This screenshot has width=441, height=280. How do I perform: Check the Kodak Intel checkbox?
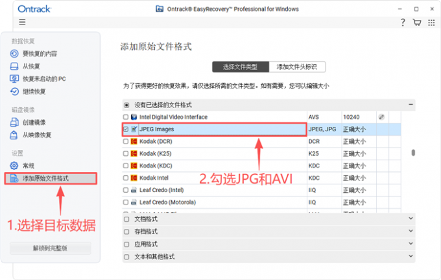coord(126,178)
